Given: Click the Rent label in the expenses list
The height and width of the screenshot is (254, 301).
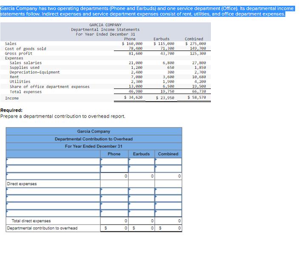Looking at the screenshot, I should point(14,77).
